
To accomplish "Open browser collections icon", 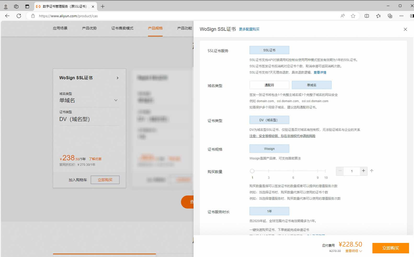I will tap(390, 16).
